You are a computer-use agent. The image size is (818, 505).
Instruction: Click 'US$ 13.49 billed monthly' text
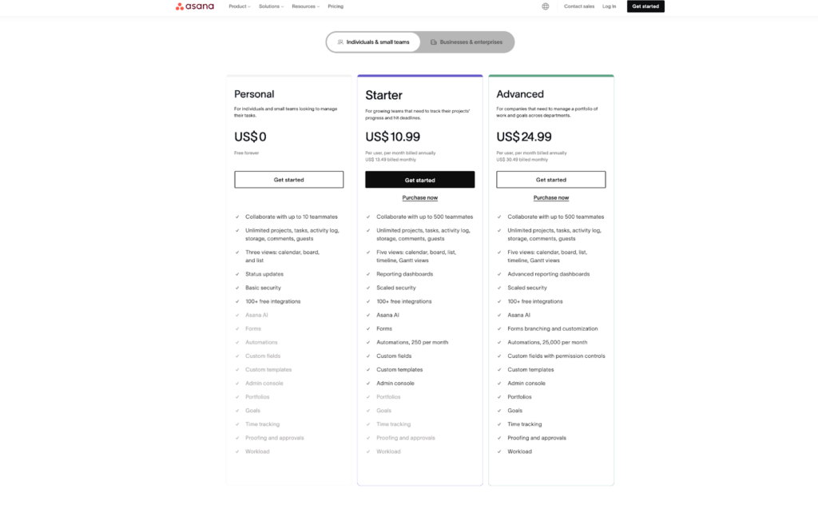[x=391, y=160]
